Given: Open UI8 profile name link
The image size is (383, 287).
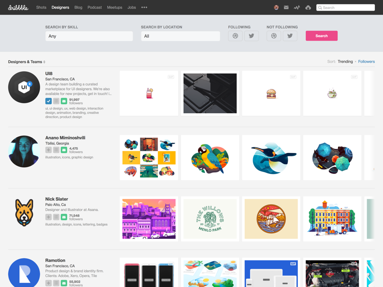Looking at the screenshot, I should point(49,74).
